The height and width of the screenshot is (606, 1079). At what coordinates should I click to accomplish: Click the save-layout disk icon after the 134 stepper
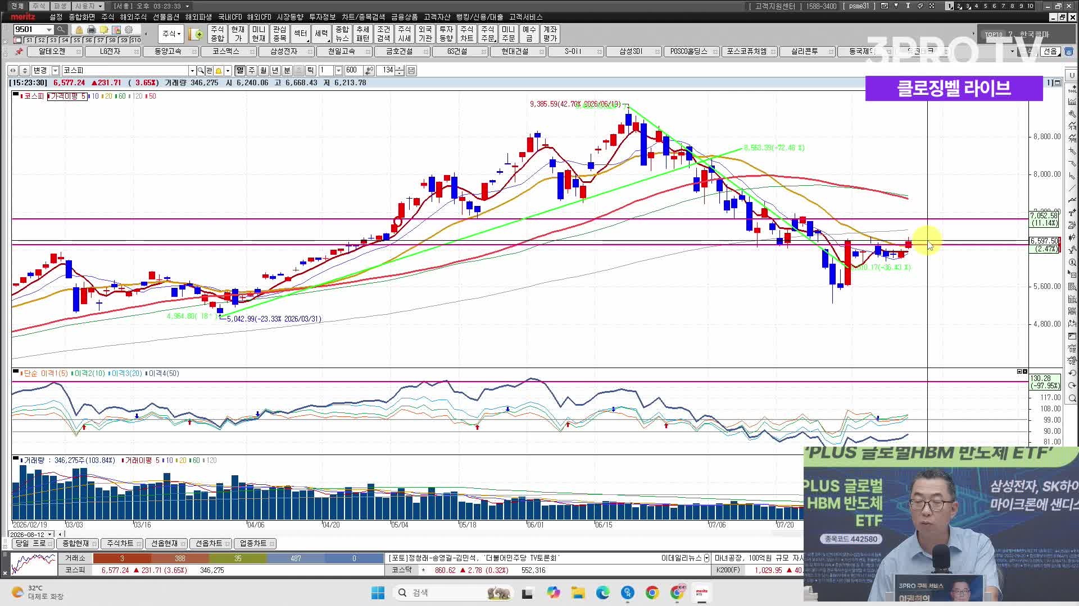[x=411, y=71]
